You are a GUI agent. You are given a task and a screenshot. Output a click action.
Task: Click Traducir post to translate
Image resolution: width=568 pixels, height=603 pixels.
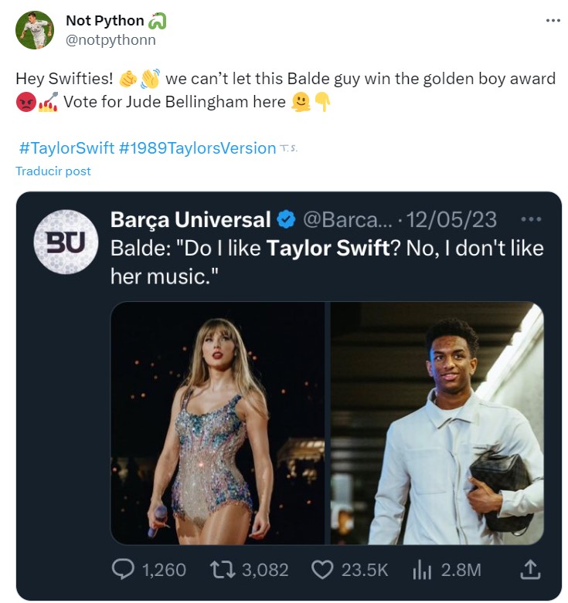coord(53,171)
